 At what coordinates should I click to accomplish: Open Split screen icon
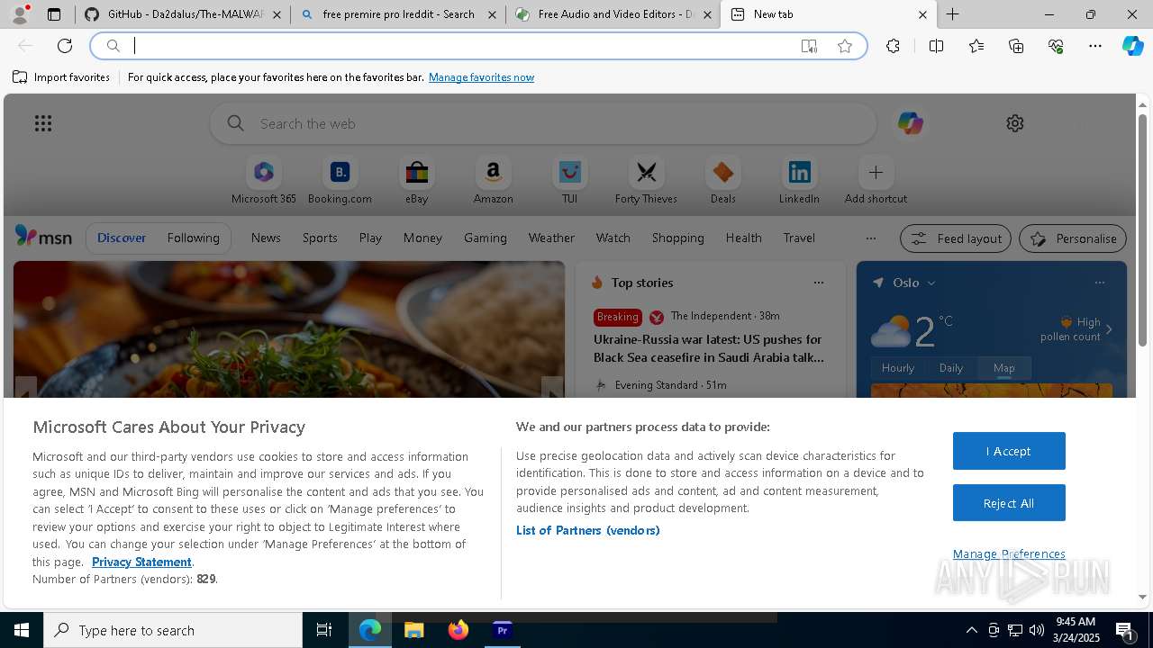point(936,46)
